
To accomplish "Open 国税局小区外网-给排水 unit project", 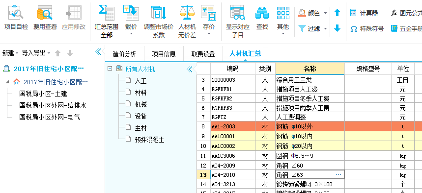I will click(53, 105).
